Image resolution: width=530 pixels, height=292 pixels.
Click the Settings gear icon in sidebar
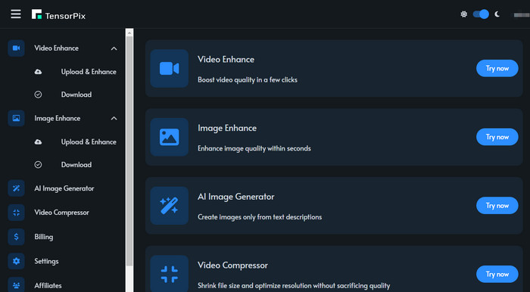point(16,261)
